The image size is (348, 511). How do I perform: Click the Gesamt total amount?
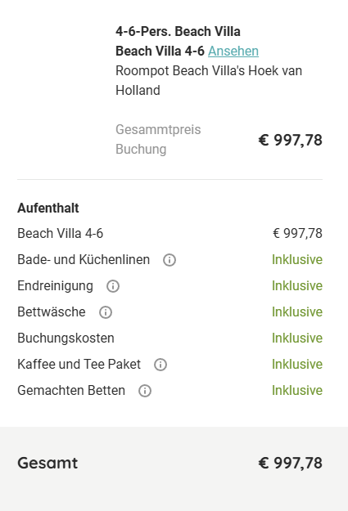coord(290,463)
